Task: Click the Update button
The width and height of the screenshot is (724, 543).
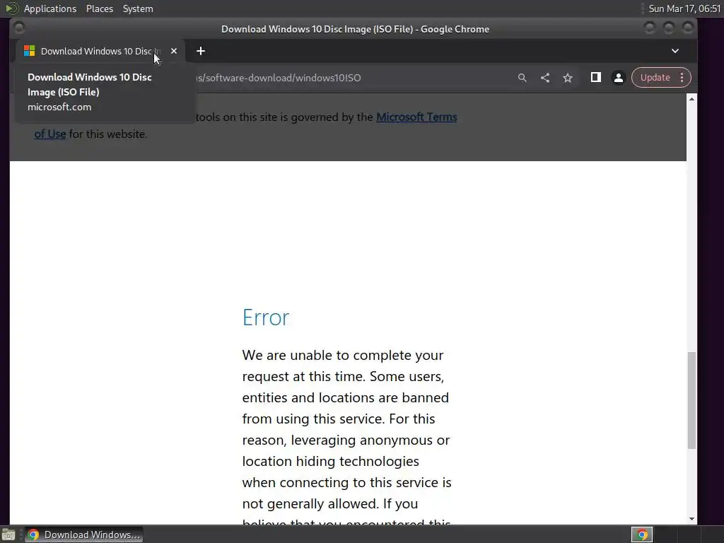Action: coord(655,78)
